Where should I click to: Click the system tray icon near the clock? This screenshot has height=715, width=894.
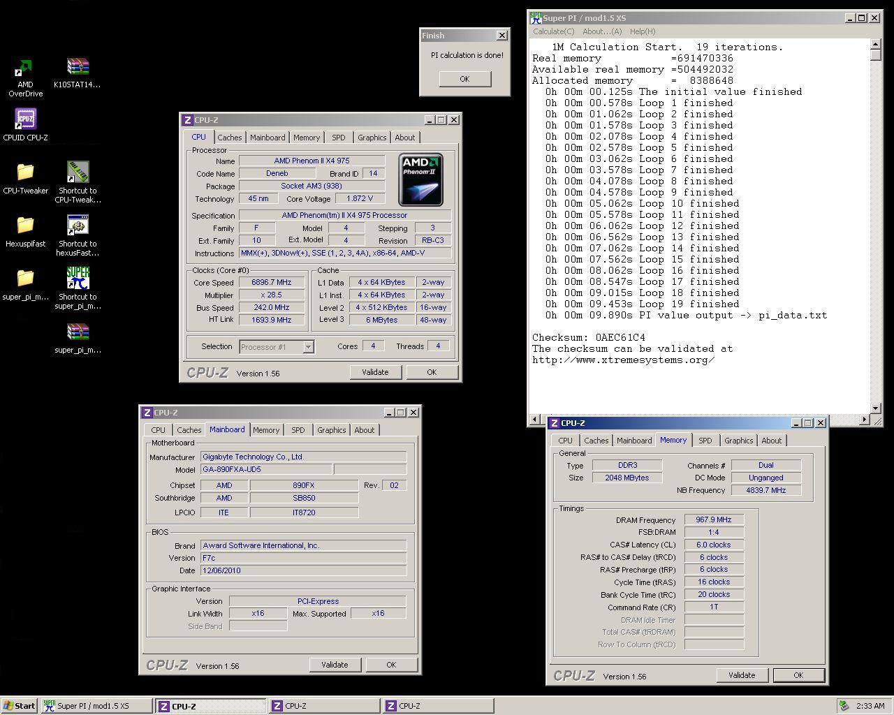coord(844,706)
